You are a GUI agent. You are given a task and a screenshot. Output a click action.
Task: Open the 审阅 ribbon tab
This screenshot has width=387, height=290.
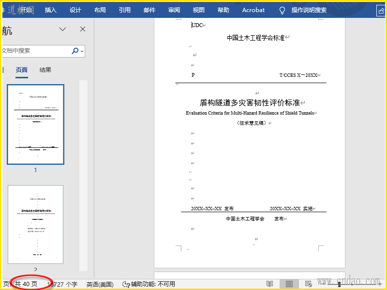click(x=174, y=10)
